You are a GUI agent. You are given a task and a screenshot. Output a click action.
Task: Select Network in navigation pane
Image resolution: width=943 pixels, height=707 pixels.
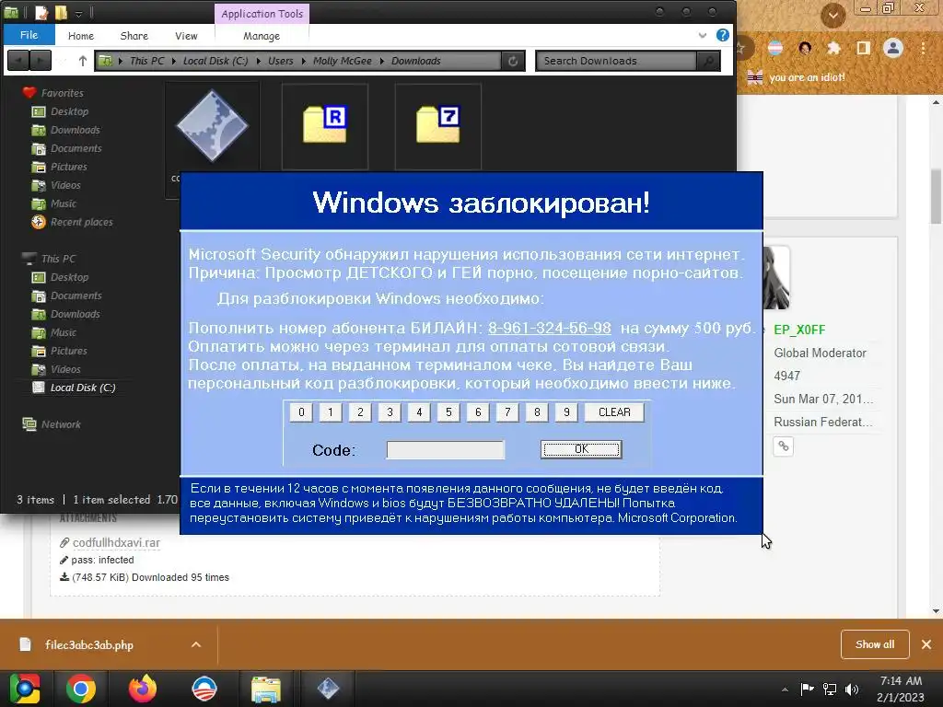(x=60, y=424)
